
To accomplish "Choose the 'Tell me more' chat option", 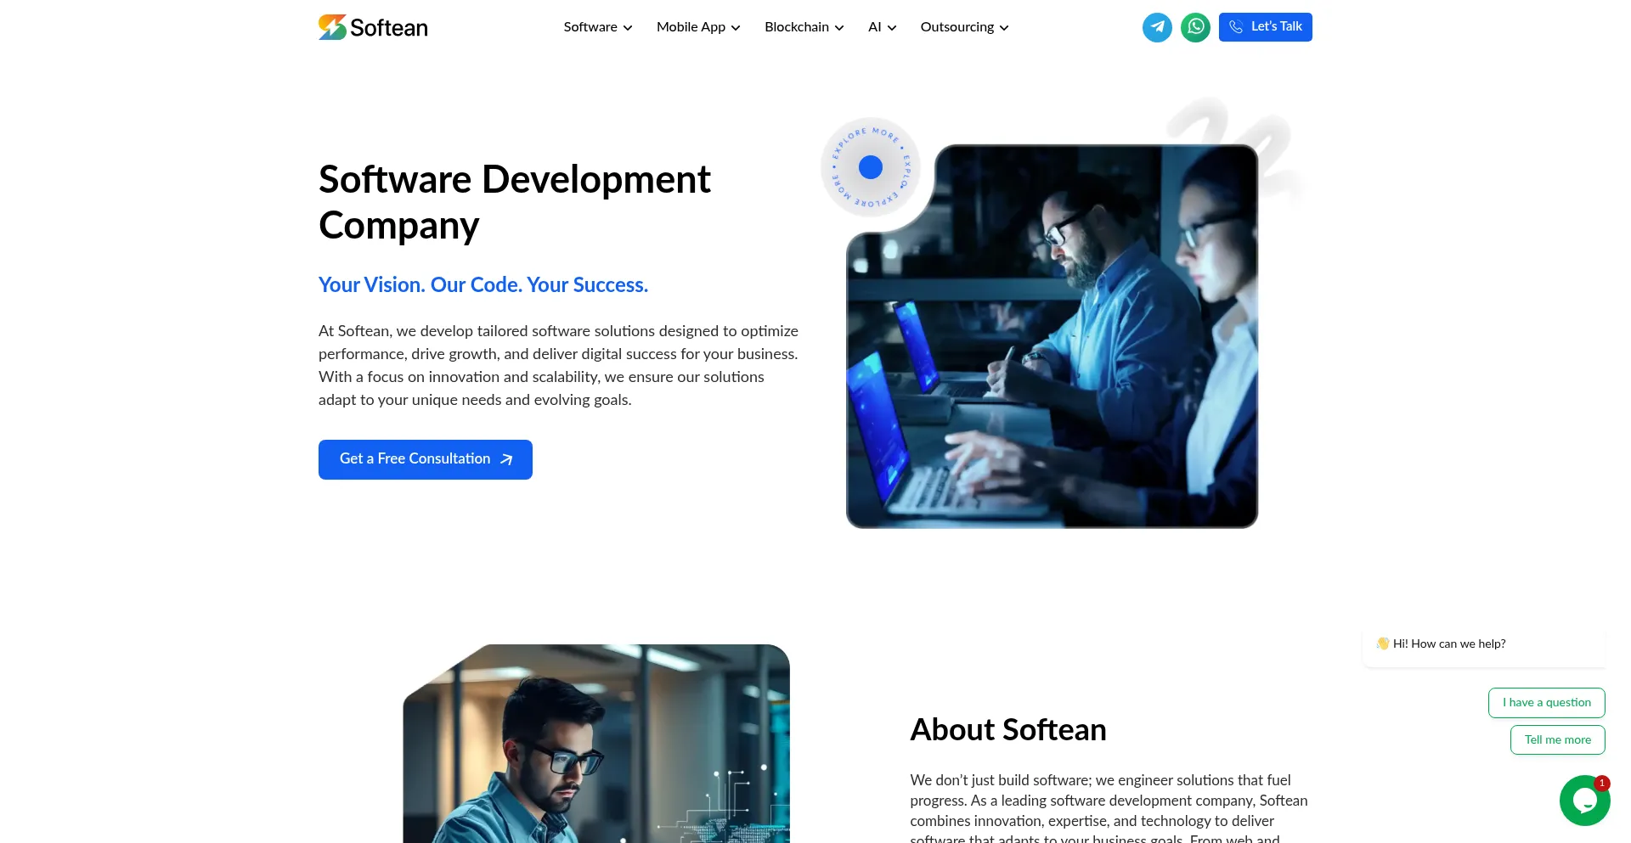I will [x=1557, y=739].
